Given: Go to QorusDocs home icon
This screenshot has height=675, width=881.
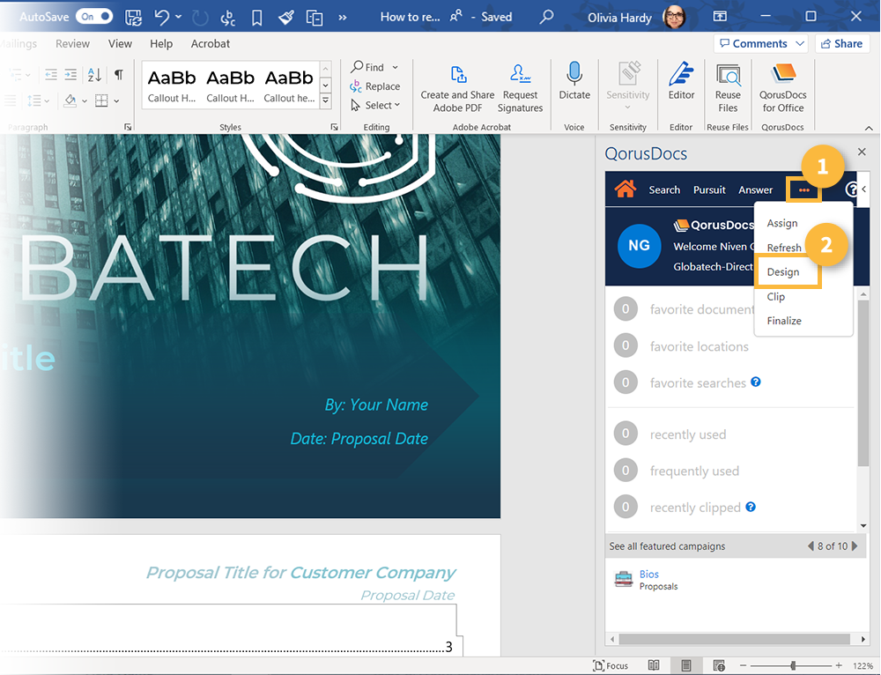Looking at the screenshot, I should [626, 189].
